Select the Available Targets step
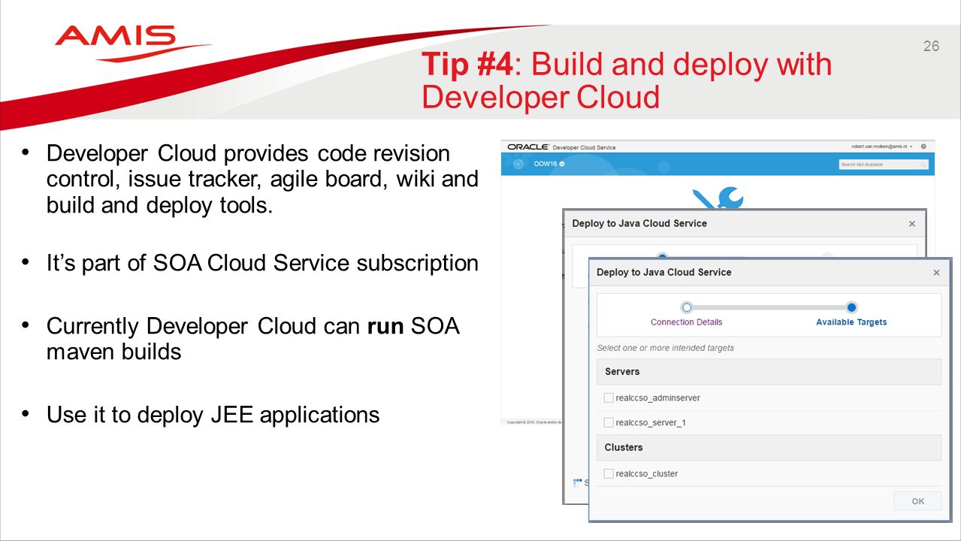This screenshot has width=961, height=541. pos(851,322)
